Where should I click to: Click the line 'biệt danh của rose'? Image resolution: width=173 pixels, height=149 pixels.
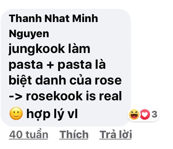[65, 80]
